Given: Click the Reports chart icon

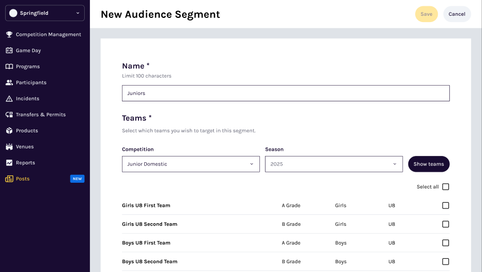Looking at the screenshot, I should coord(9,163).
